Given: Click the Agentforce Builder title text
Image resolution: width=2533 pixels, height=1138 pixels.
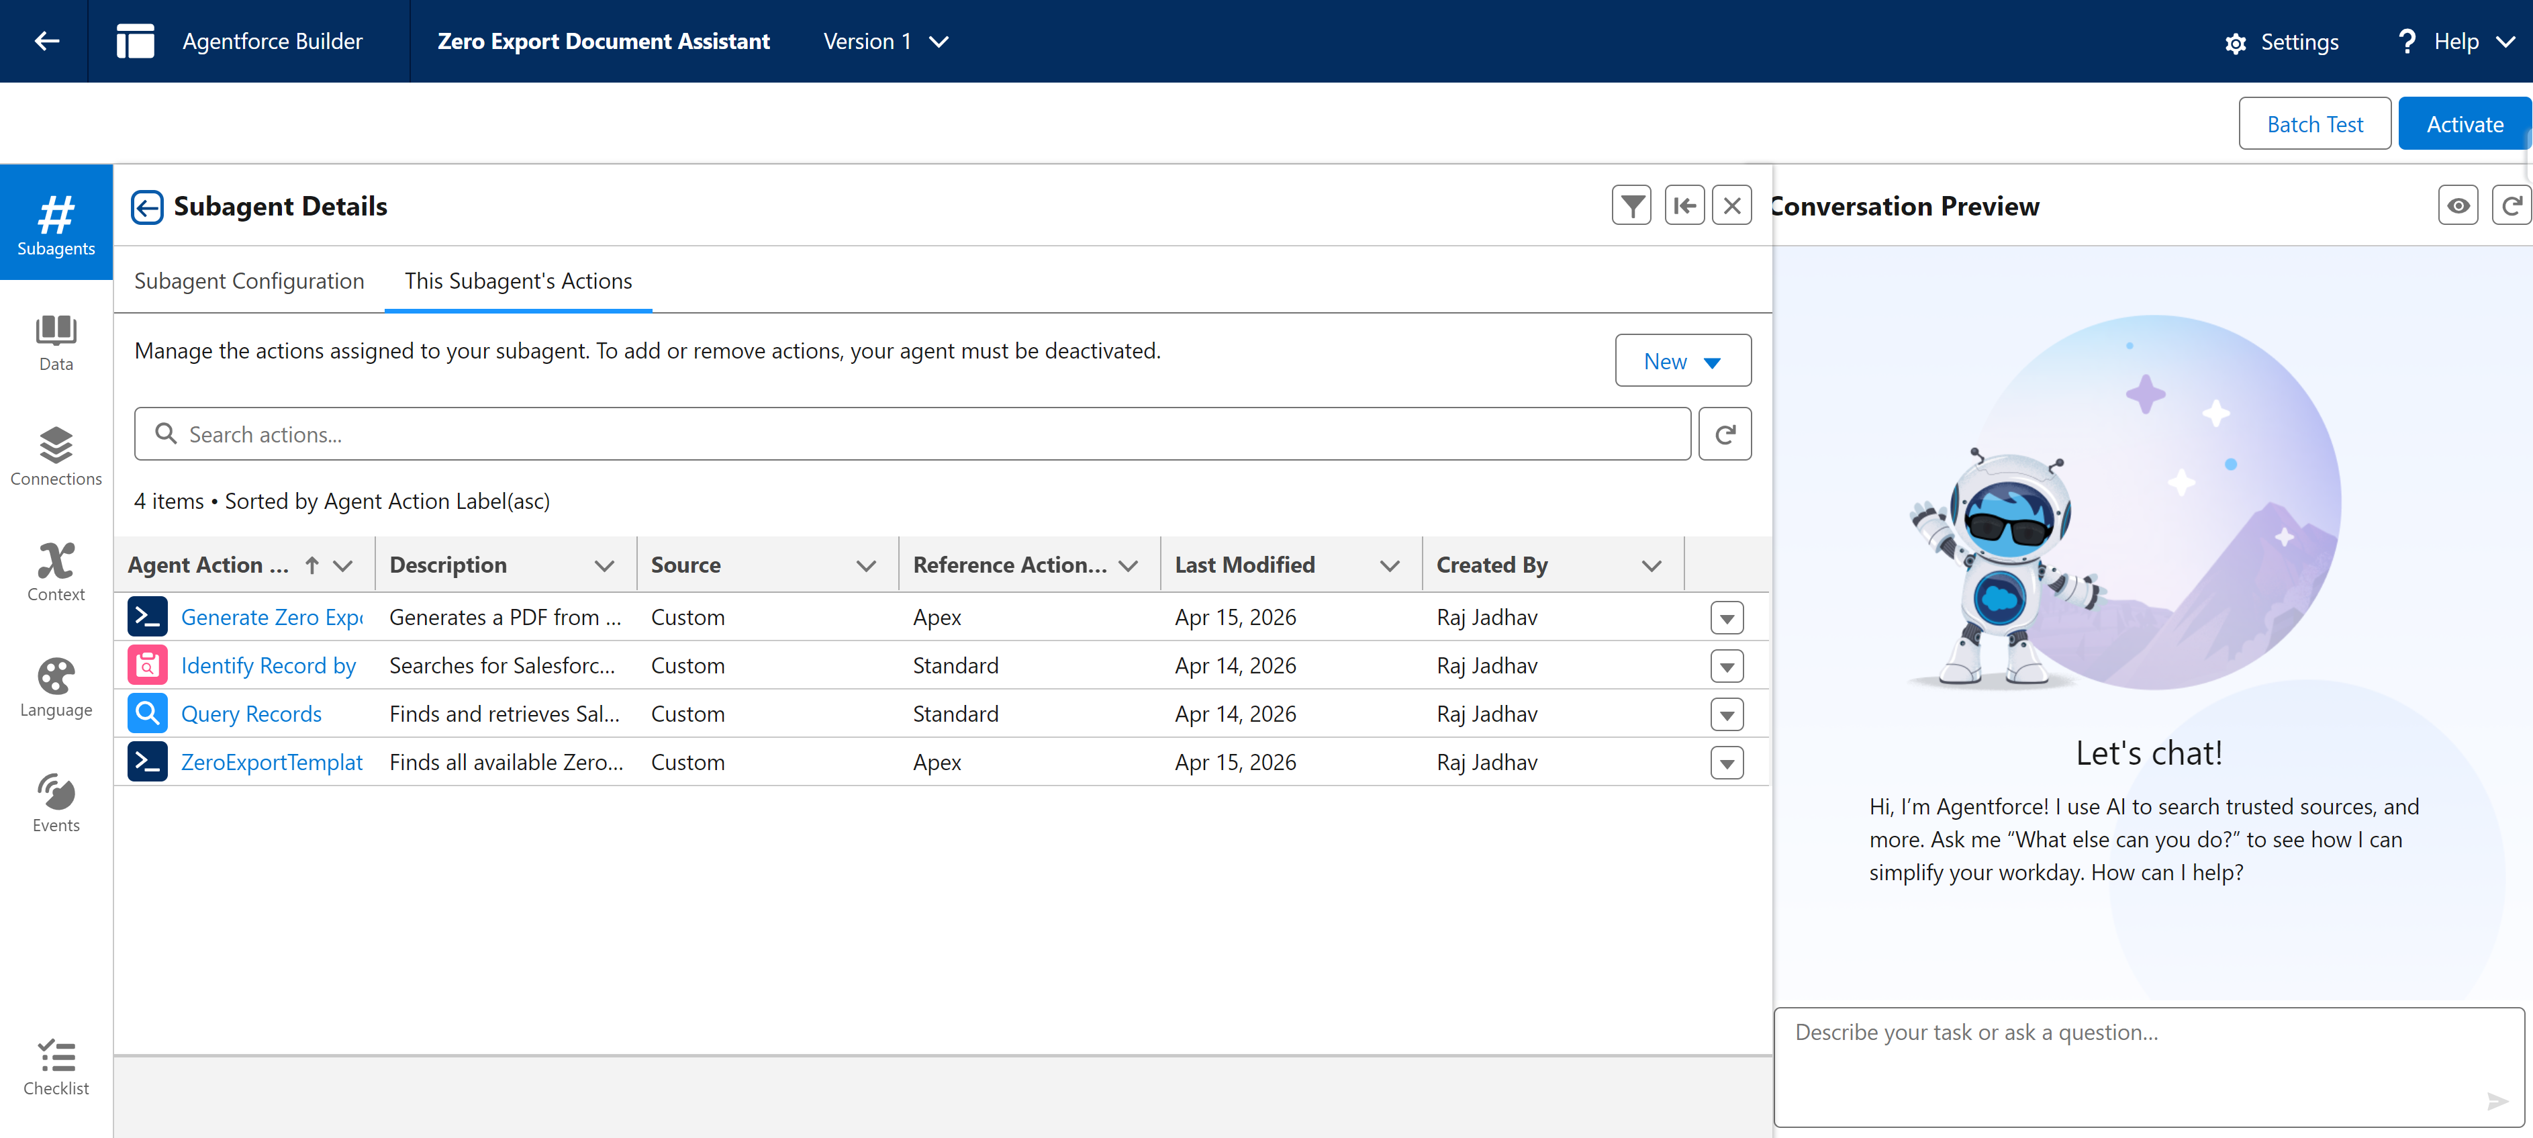Looking at the screenshot, I should pyautogui.click(x=273, y=42).
